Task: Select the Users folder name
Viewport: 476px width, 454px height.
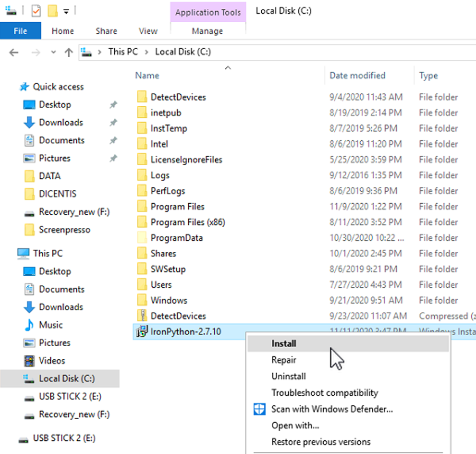Action: tap(161, 285)
